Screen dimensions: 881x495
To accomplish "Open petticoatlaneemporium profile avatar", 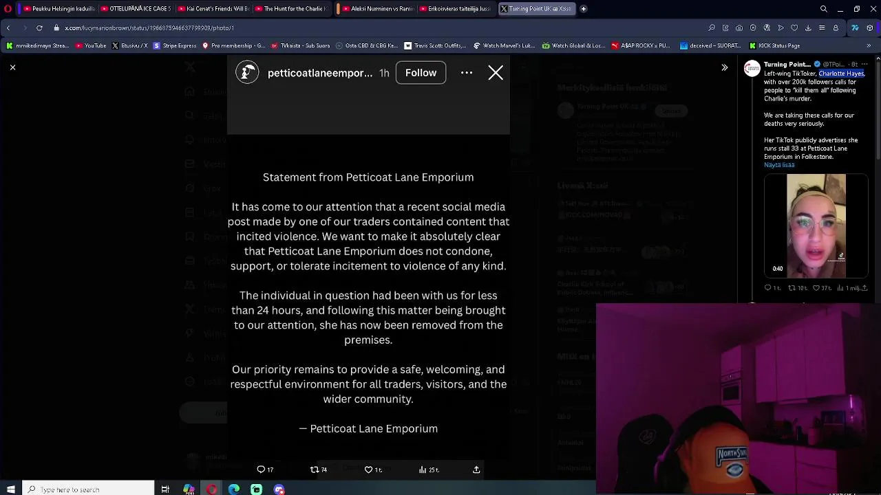I will coord(247,72).
